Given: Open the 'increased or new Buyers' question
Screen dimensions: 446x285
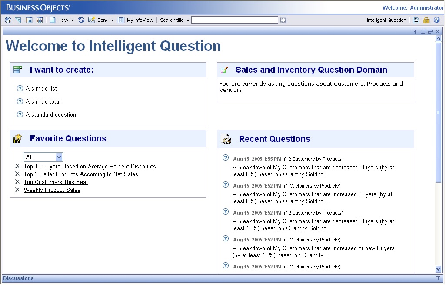Looking at the screenshot, I should 313,251.
